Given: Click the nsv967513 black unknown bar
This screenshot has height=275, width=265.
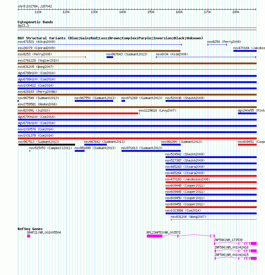Looking at the screenshot, I should pos(47,145).
